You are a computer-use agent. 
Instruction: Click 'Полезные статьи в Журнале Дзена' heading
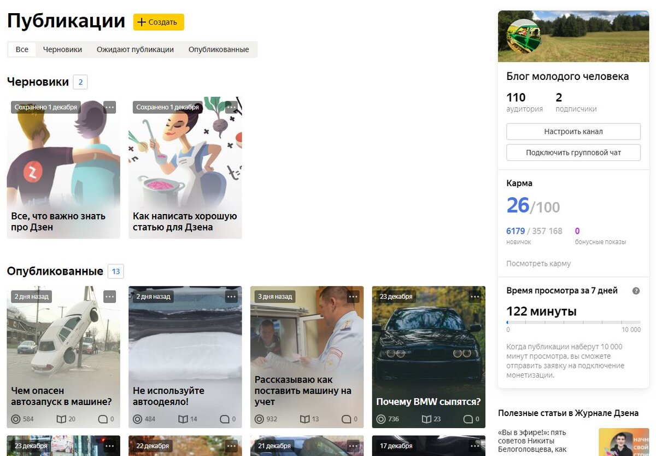click(x=569, y=413)
